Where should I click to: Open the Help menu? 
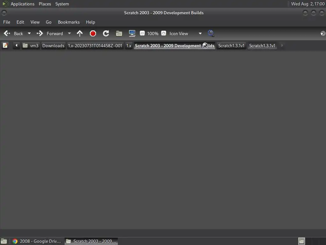pos(90,22)
